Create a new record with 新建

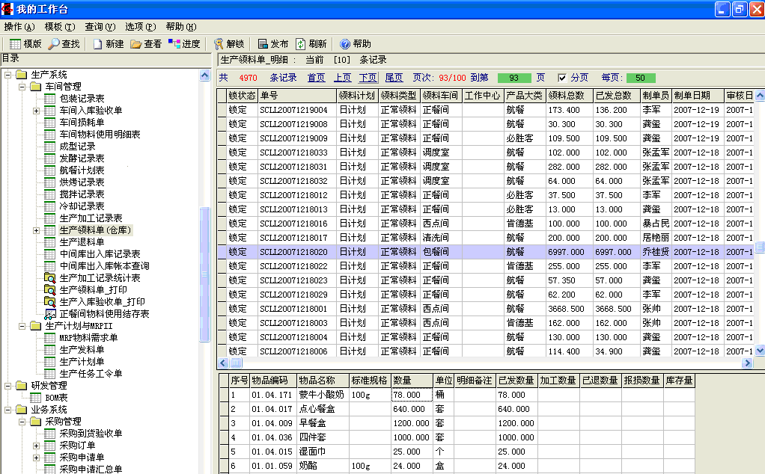[x=108, y=44]
